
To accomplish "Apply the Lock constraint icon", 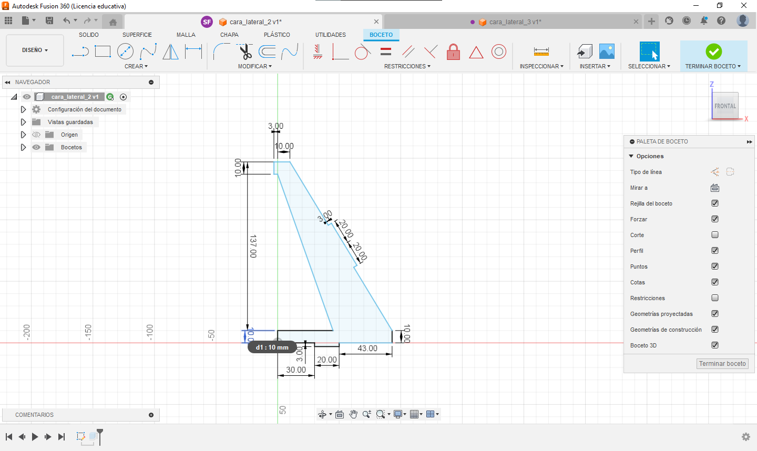I will point(453,52).
